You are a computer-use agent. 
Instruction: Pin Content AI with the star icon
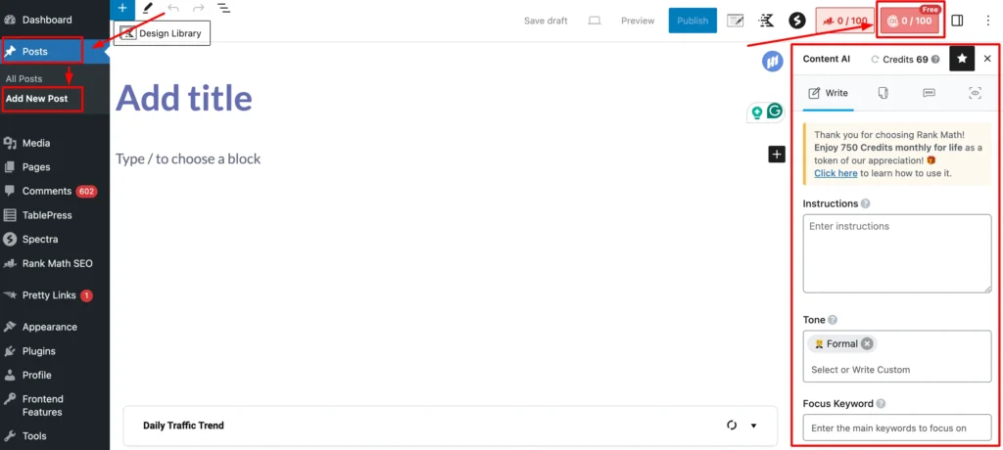[962, 58]
